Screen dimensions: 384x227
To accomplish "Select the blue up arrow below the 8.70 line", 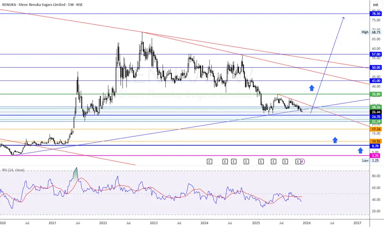I will pos(360,150).
